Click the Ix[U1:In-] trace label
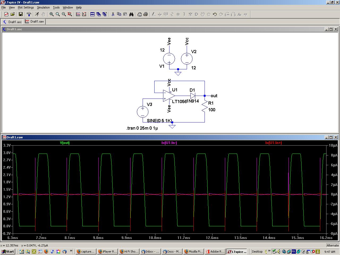Screen dimensions: 340x255 coord(169,143)
